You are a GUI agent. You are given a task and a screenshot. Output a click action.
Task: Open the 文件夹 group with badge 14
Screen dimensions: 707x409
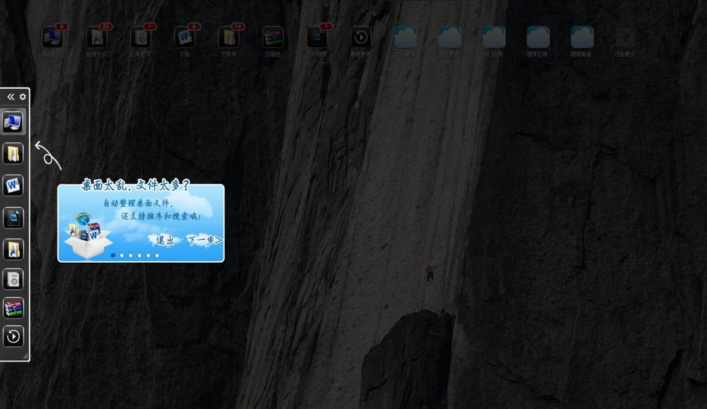[x=229, y=39]
